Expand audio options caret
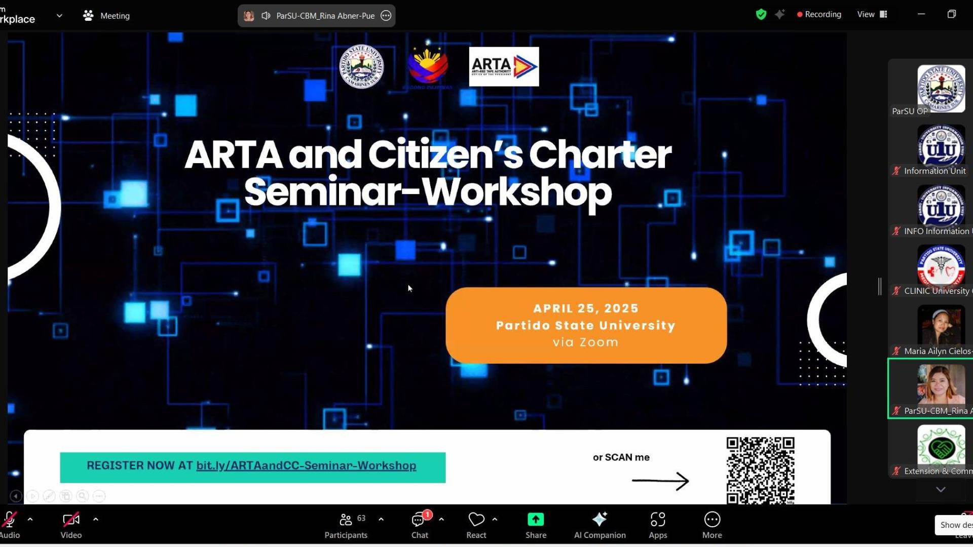Viewport: 973px width, 547px height. 30,519
